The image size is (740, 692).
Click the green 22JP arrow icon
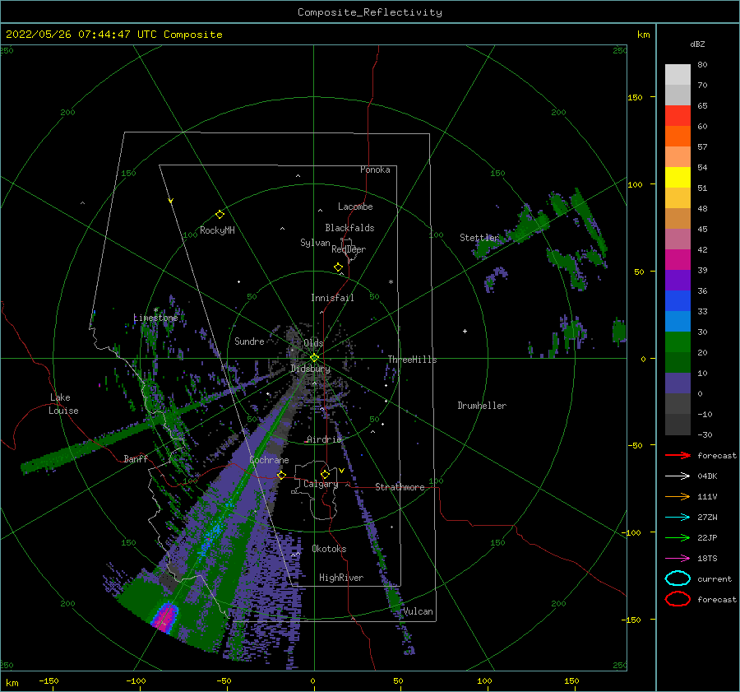(678, 537)
